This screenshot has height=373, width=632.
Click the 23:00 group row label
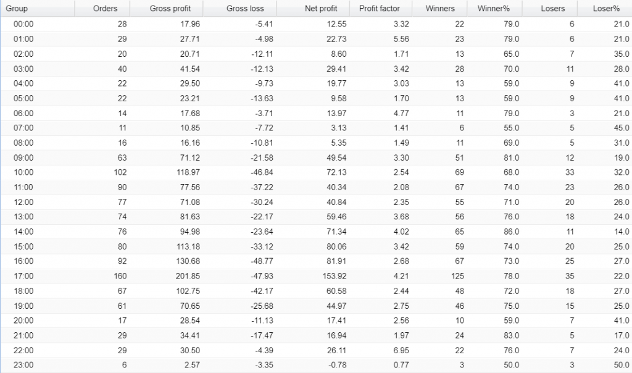[x=23, y=365]
